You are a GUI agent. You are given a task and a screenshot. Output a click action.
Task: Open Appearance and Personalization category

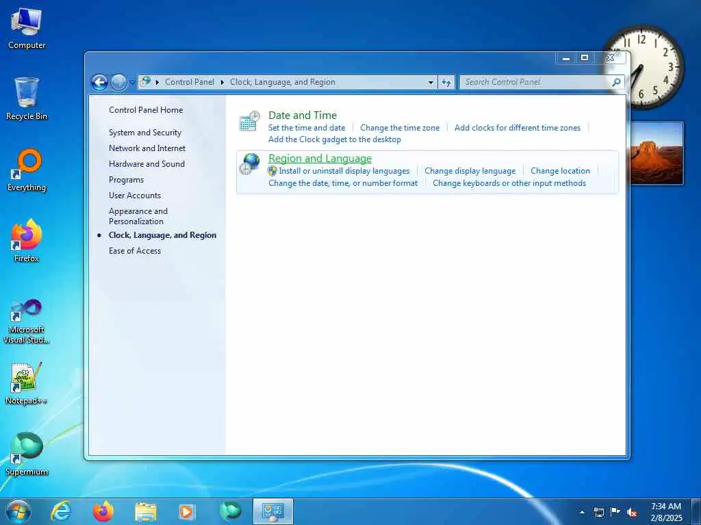click(x=138, y=216)
